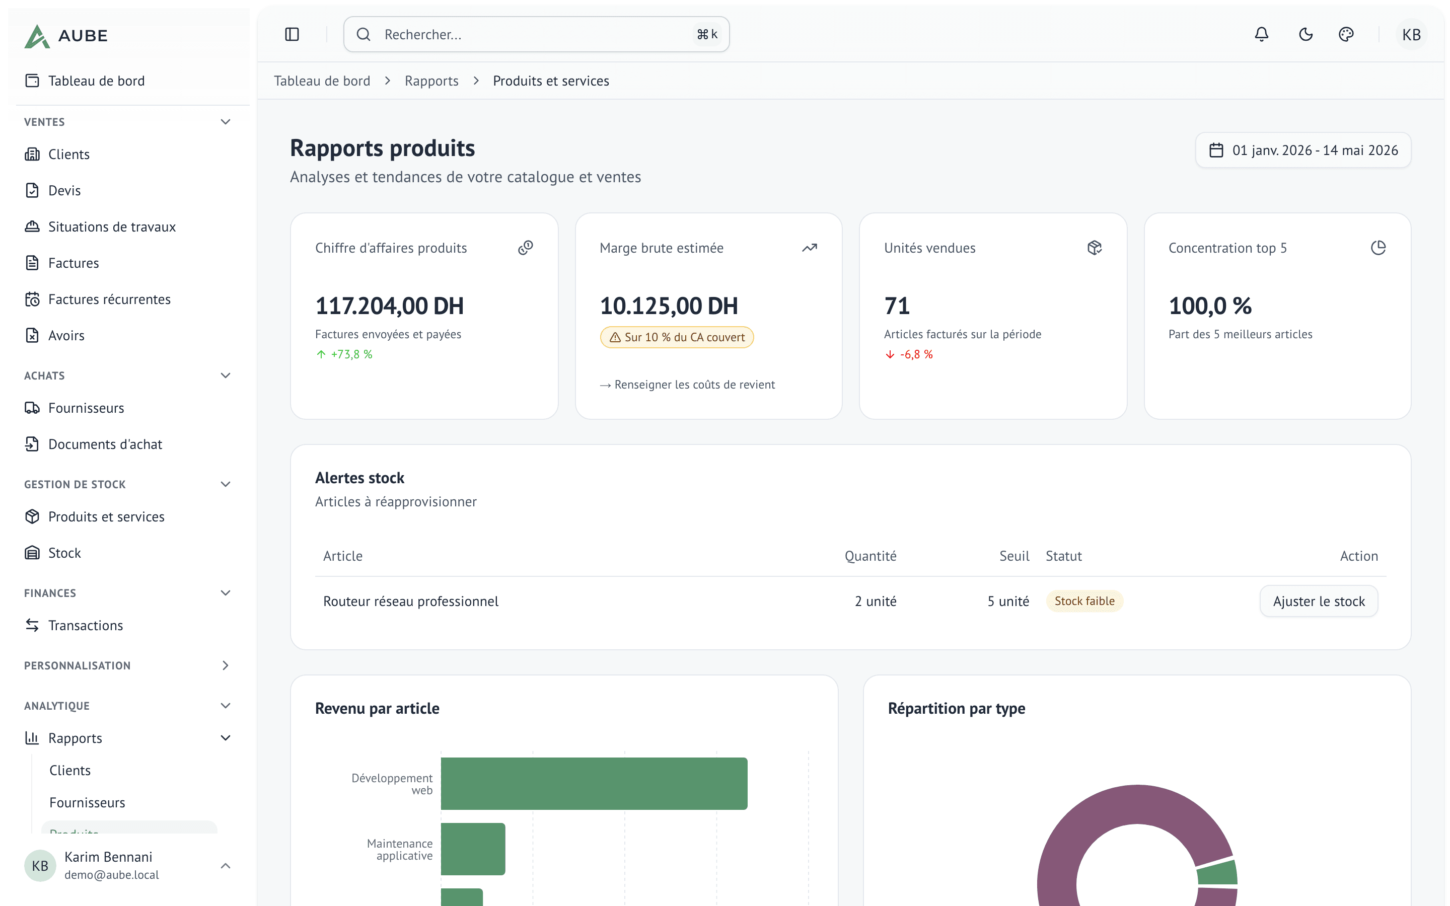The image size is (1450, 906).
Task: Collapse the ACHATS section
Action: [225, 375]
